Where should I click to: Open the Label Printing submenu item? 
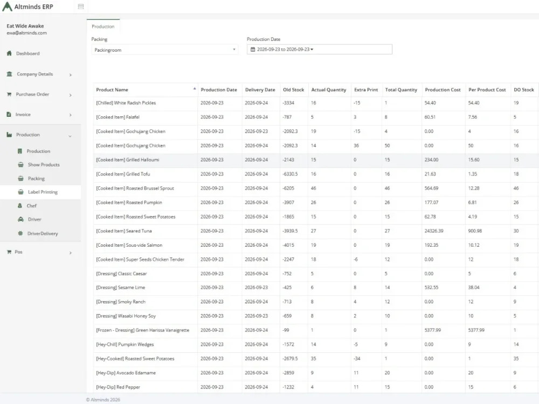[43, 192]
